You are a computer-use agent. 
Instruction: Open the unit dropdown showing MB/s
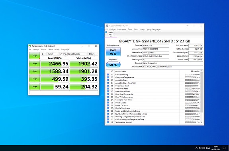93,54
